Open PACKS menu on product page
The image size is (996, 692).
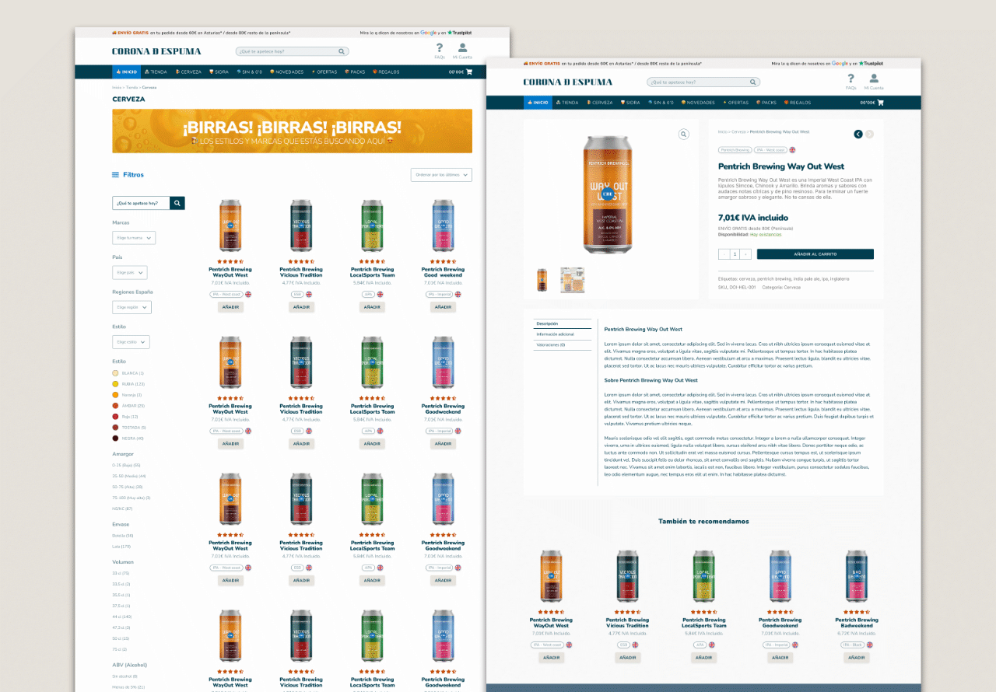point(766,102)
